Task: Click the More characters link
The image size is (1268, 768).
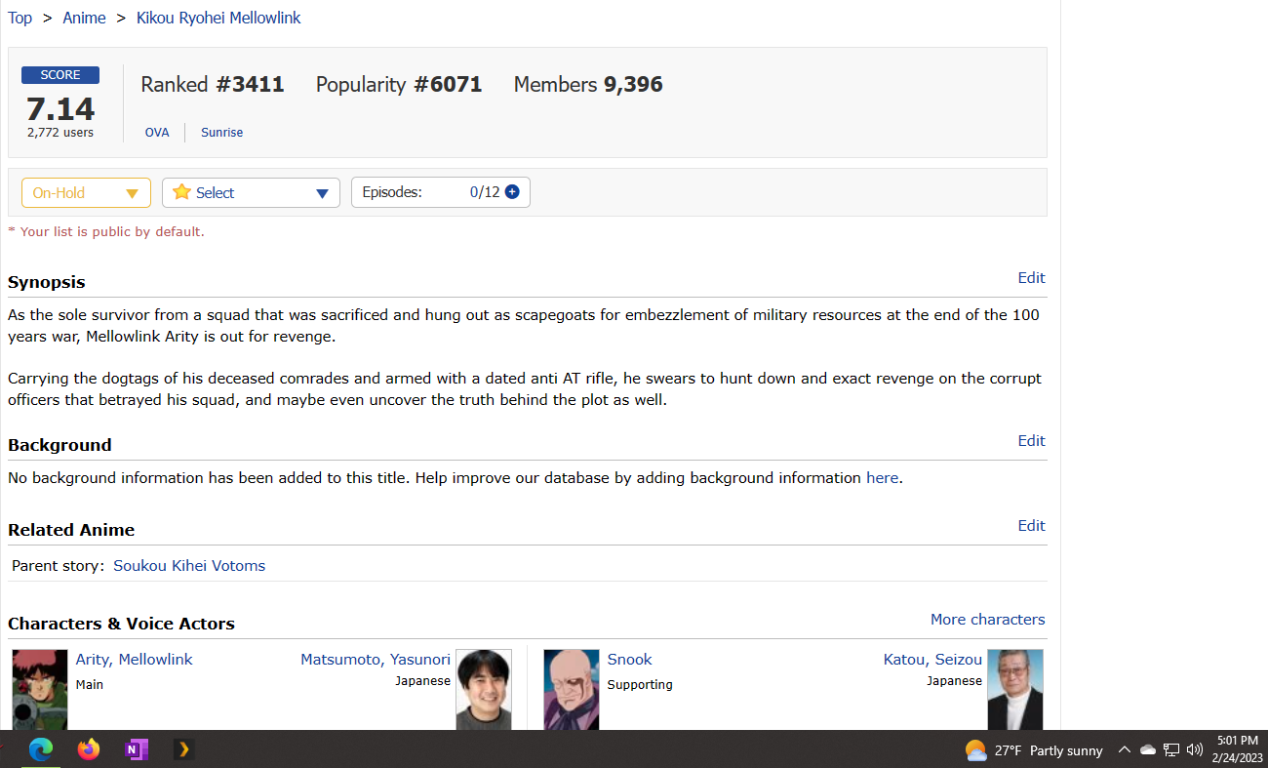Action: coord(987,620)
